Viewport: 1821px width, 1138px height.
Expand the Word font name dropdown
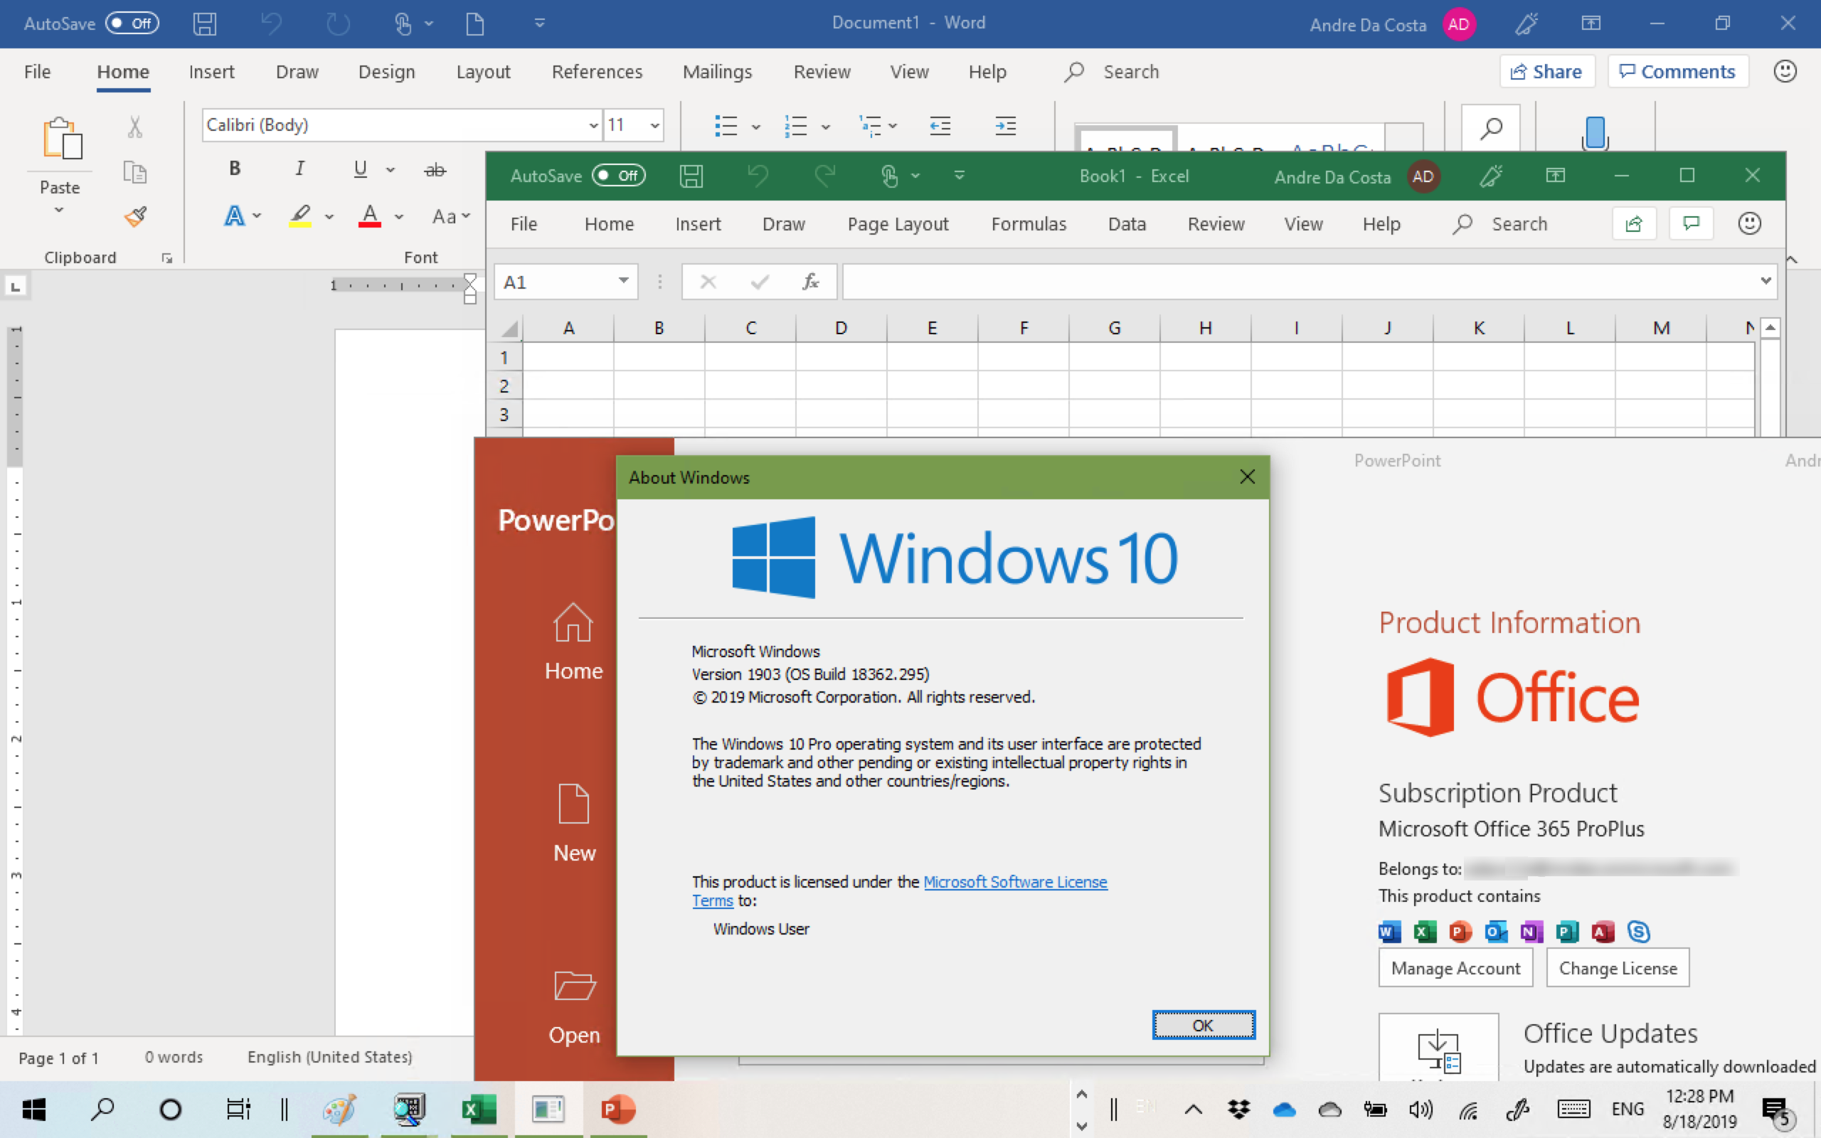(593, 125)
